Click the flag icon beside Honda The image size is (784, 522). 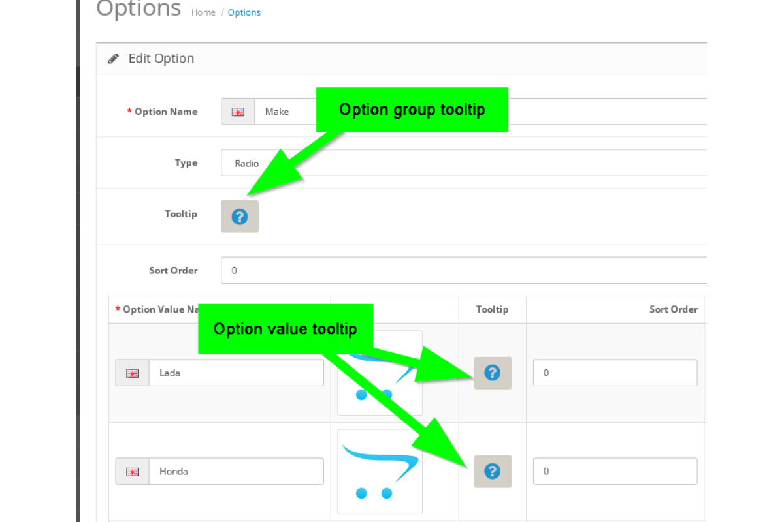(x=133, y=471)
